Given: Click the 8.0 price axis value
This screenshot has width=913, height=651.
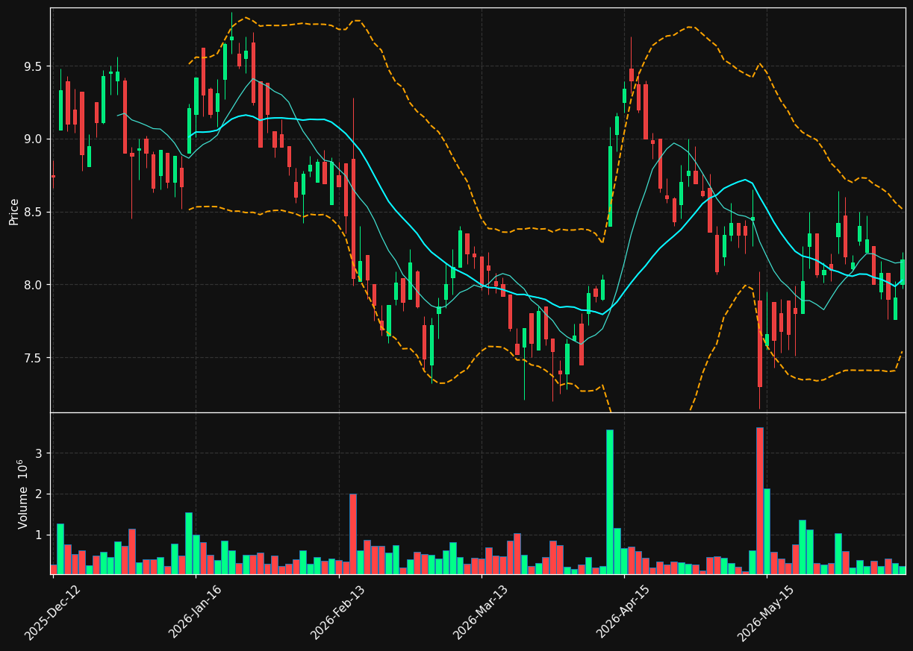Looking at the screenshot, I should [x=33, y=285].
